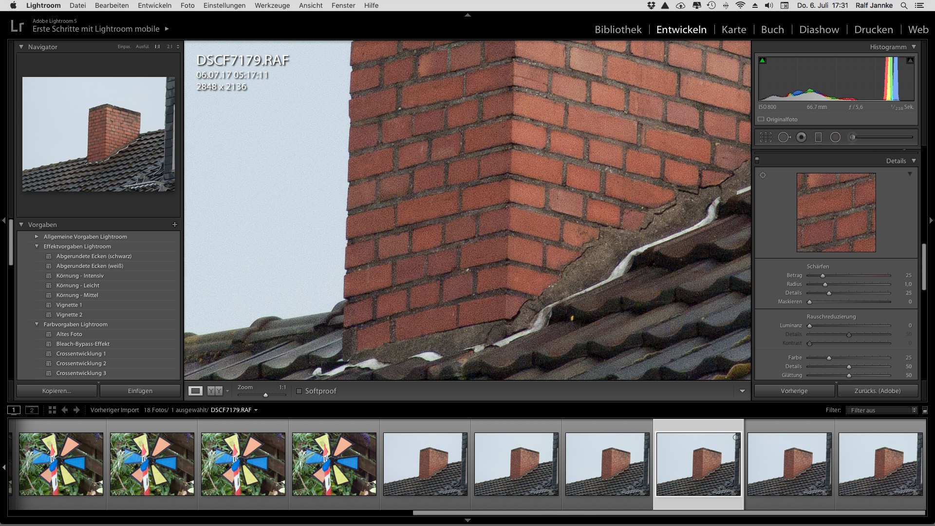The width and height of the screenshot is (935, 526).
Task: Click the detail preview target picker icon
Action: (x=763, y=175)
